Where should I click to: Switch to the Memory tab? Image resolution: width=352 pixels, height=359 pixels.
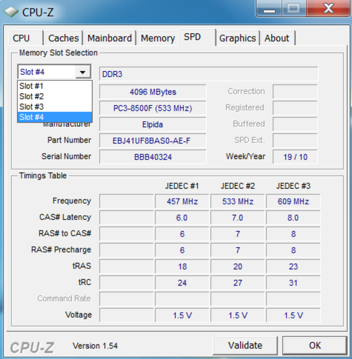157,38
